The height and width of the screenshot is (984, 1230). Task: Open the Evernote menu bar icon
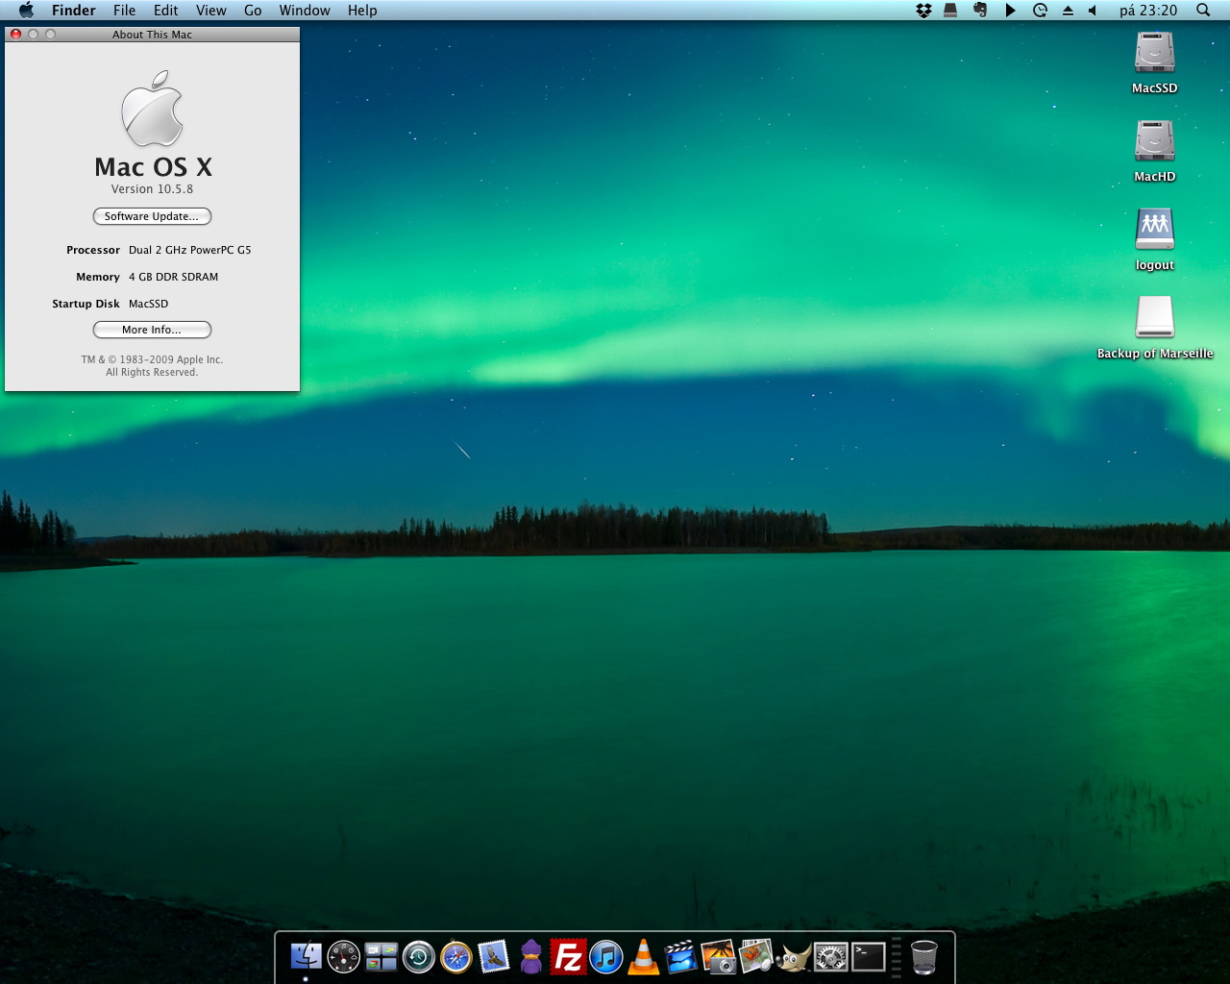tap(980, 11)
